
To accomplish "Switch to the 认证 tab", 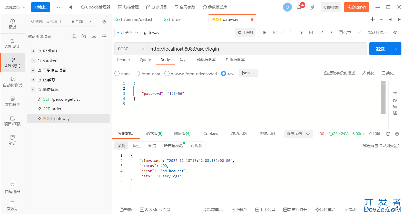I will (183, 60).
